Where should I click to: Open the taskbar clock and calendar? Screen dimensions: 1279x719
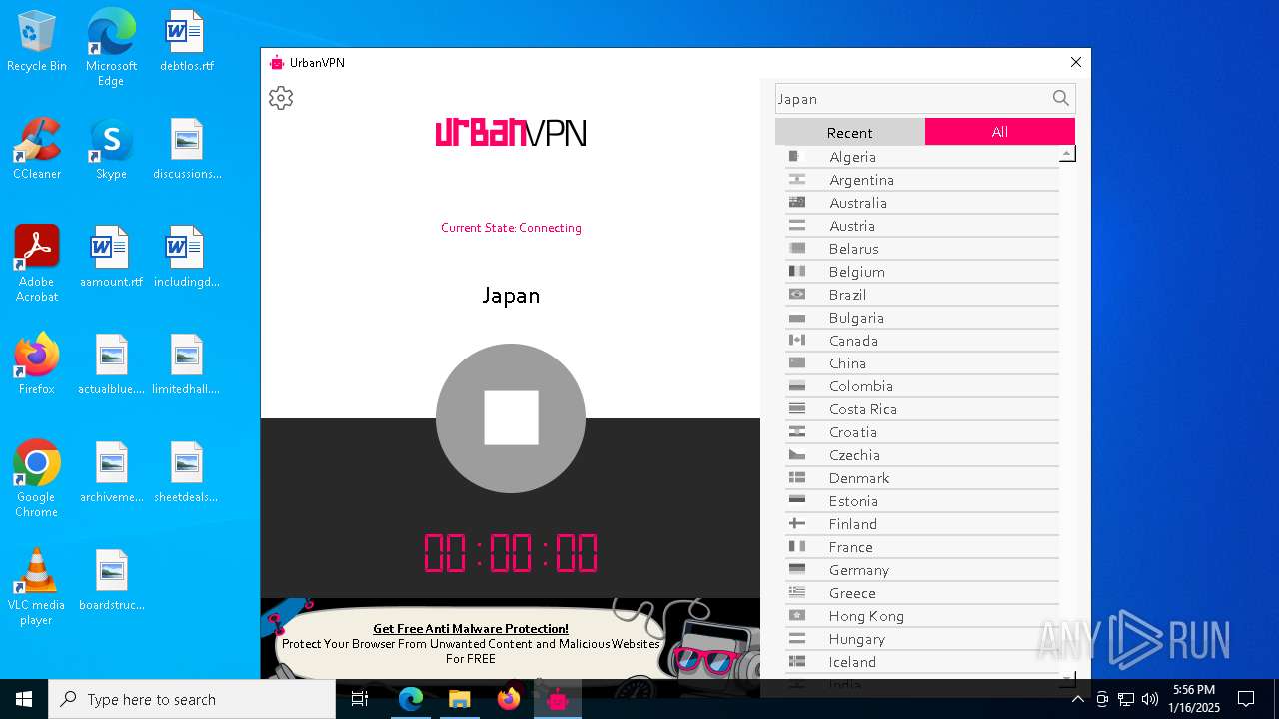[x=1194, y=699]
